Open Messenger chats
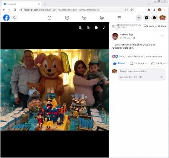The width and height of the screenshot is (169, 158). click(x=147, y=18)
